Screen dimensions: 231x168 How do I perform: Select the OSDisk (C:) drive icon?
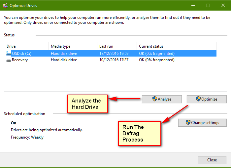[x=8, y=54]
